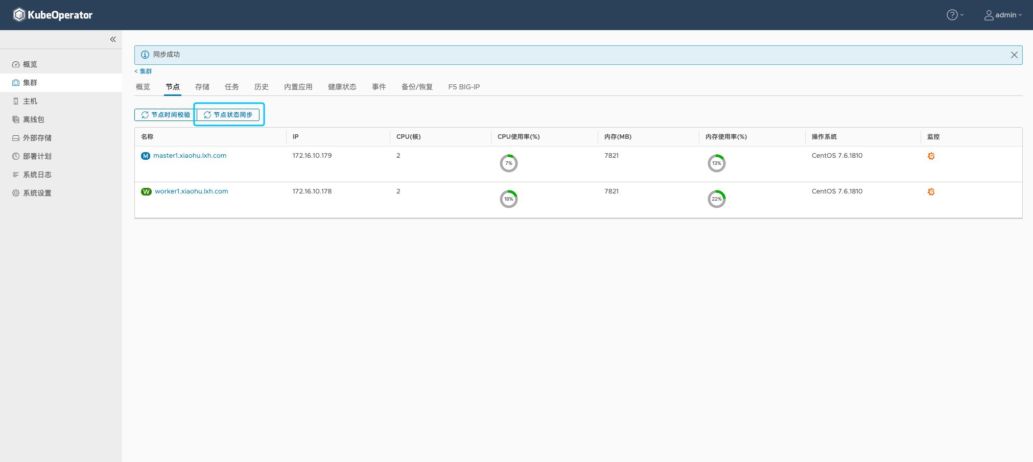Collapse the sidebar with the double-chevron icon
This screenshot has height=462, width=1033.
click(x=113, y=39)
